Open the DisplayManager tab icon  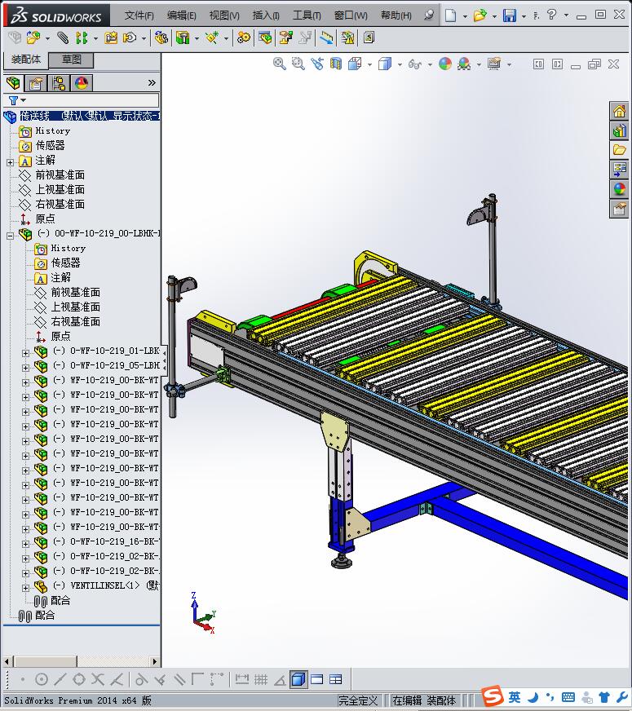[x=82, y=83]
